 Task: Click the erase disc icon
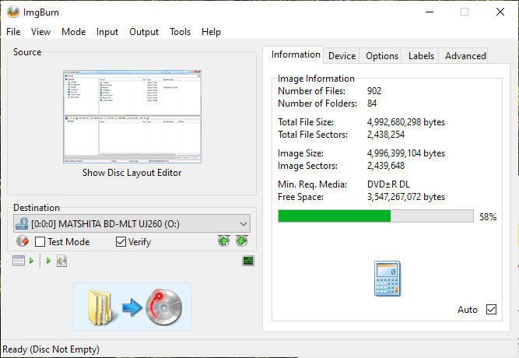click(22, 241)
